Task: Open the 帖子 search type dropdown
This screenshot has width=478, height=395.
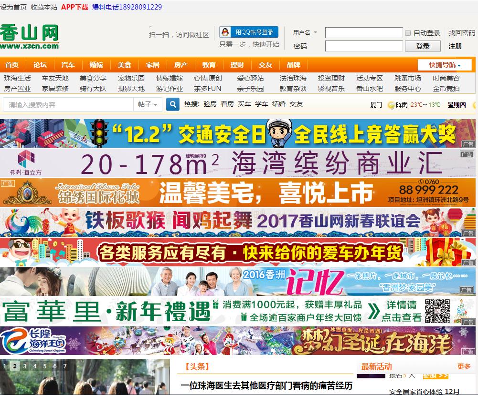Action: tap(148, 105)
